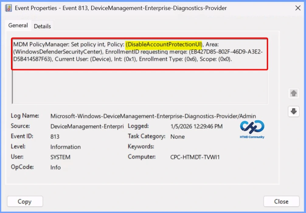Click the down arrow to view next event
The image size is (306, 213).
[x=293, y=111]
